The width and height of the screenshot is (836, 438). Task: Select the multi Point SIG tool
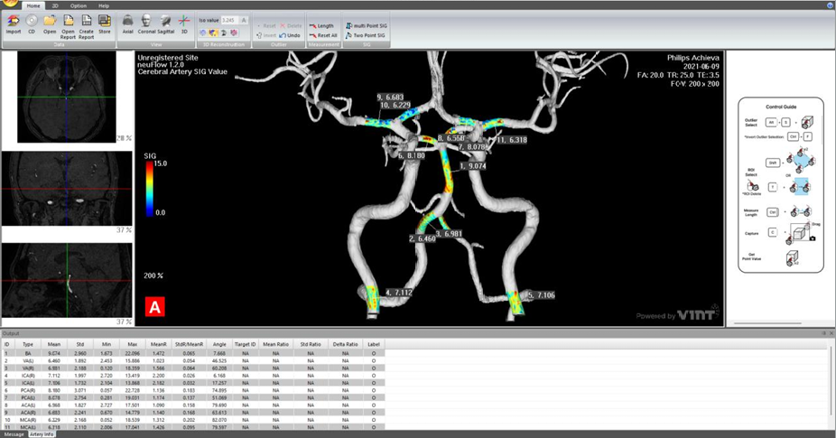(367, 25)
